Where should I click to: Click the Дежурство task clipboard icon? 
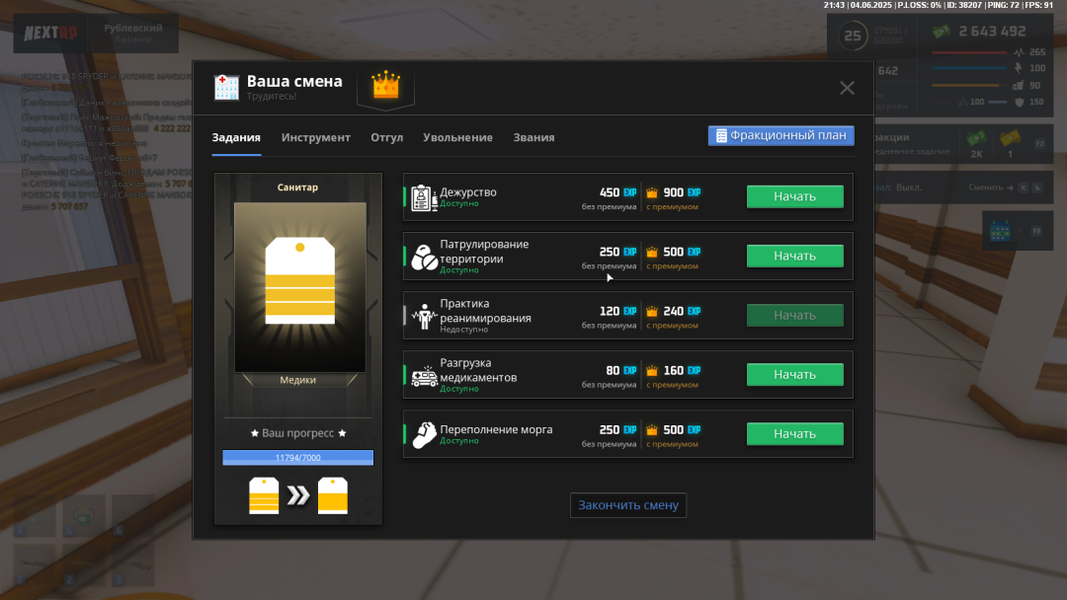(x=422, y=196)
